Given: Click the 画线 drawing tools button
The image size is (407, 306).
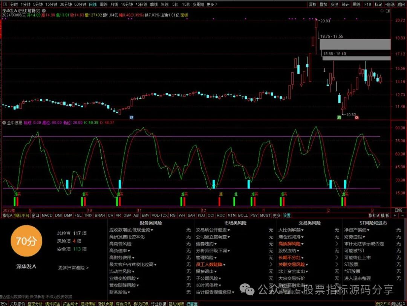Looking at the screenshot, I should pyautogui.click(x=357, y=5).
